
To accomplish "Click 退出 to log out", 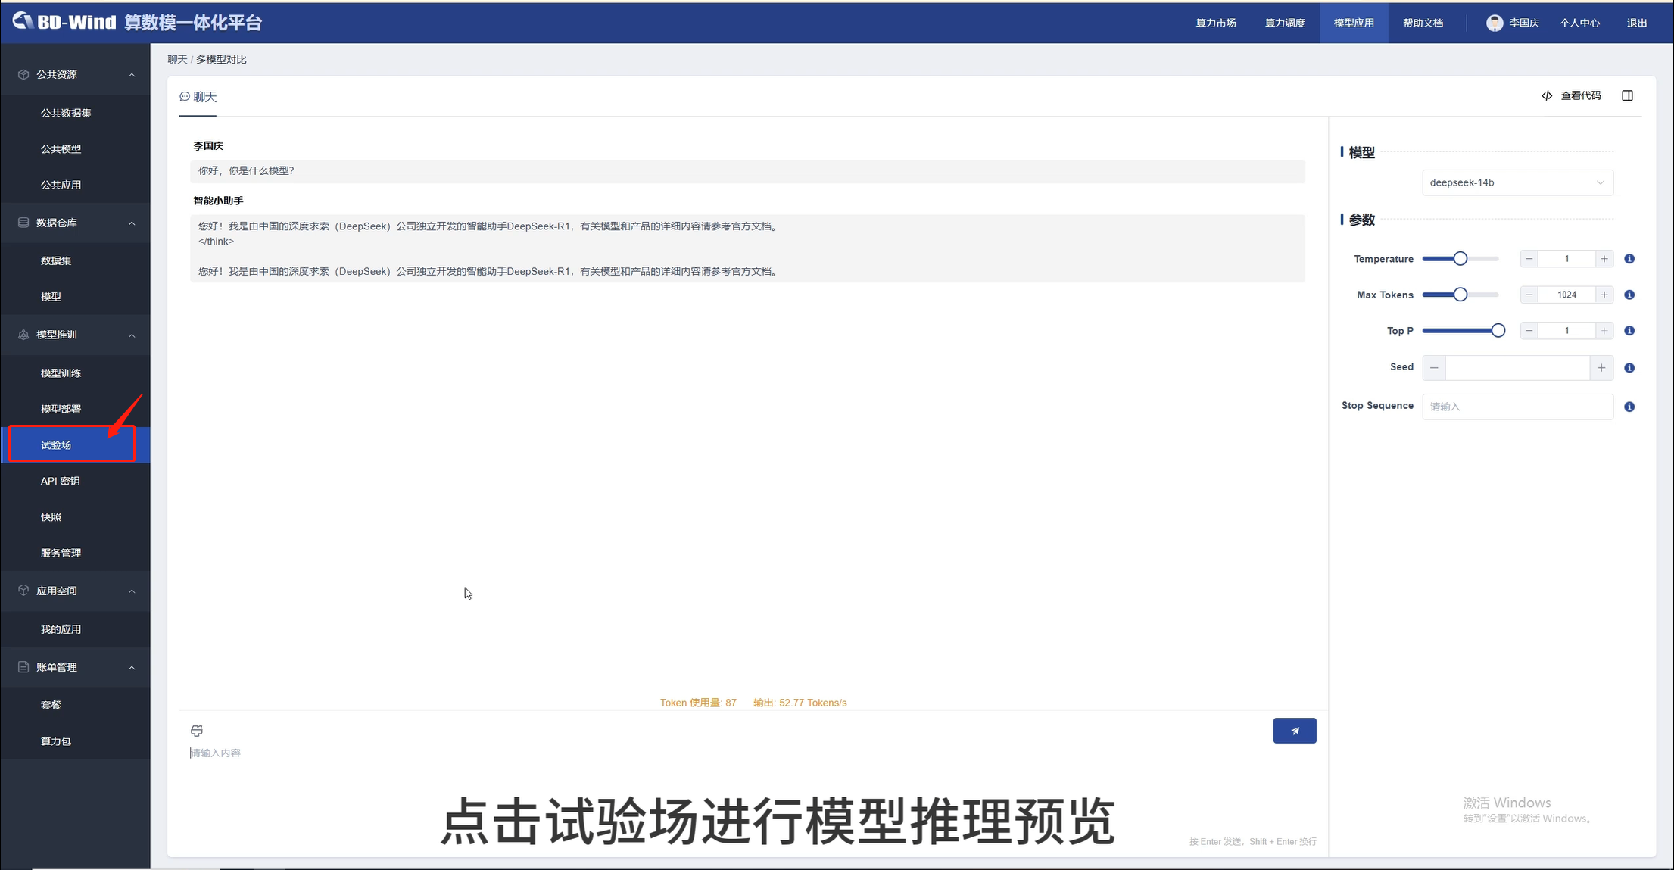I will coord(1636,23).
